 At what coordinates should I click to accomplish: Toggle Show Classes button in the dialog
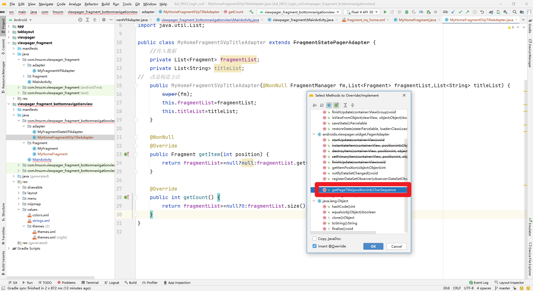point(329,105)
